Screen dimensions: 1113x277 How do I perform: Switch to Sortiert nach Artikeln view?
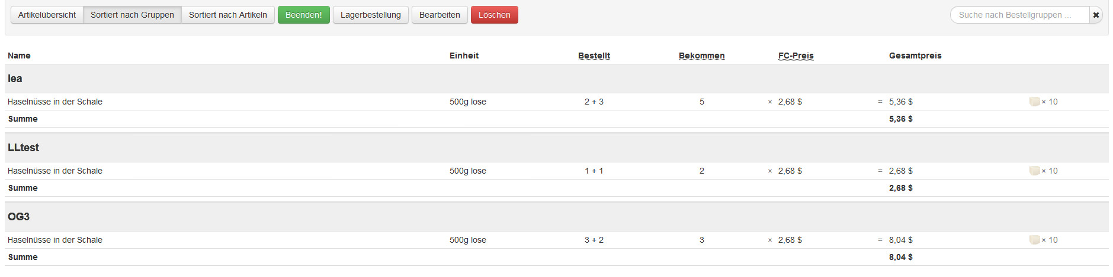tap(227, 15)
